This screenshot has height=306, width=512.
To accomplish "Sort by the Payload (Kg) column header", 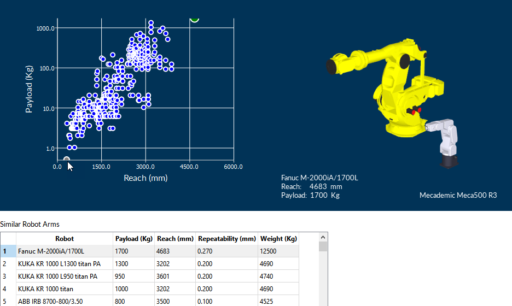I will tap(133, 239).
